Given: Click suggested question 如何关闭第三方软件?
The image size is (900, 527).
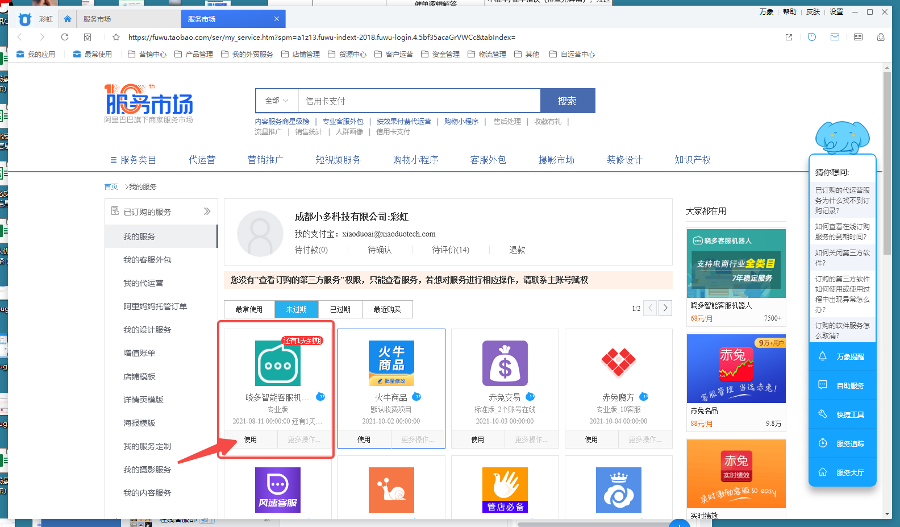Looking at the screenshot, I should click(x=843, y=258).
